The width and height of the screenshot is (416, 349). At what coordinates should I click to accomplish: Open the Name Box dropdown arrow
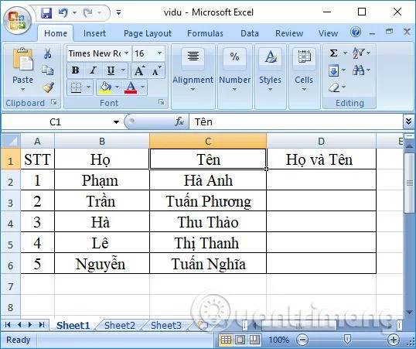pos(116,122)
